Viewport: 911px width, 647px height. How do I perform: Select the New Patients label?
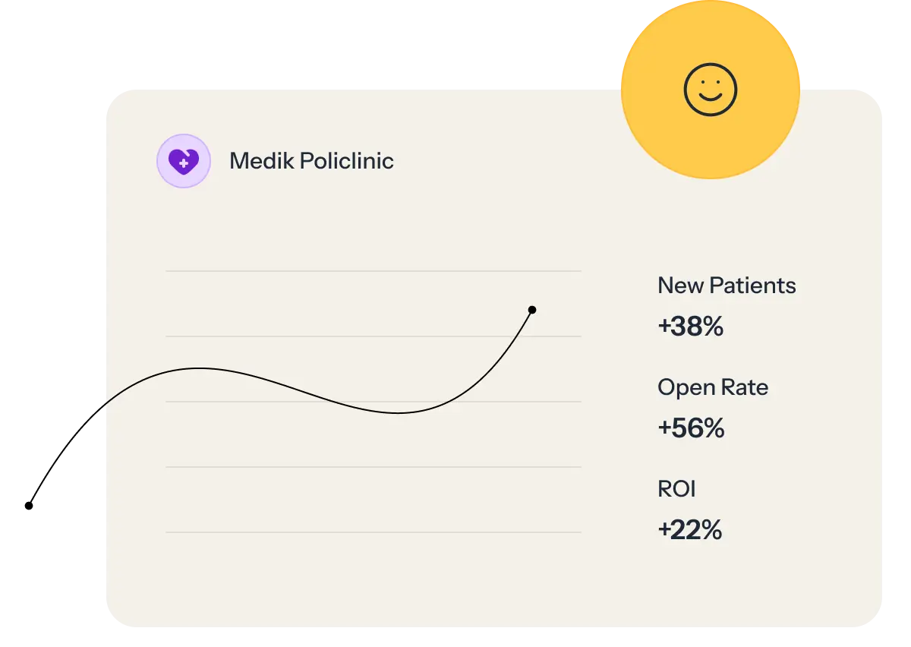727,286
